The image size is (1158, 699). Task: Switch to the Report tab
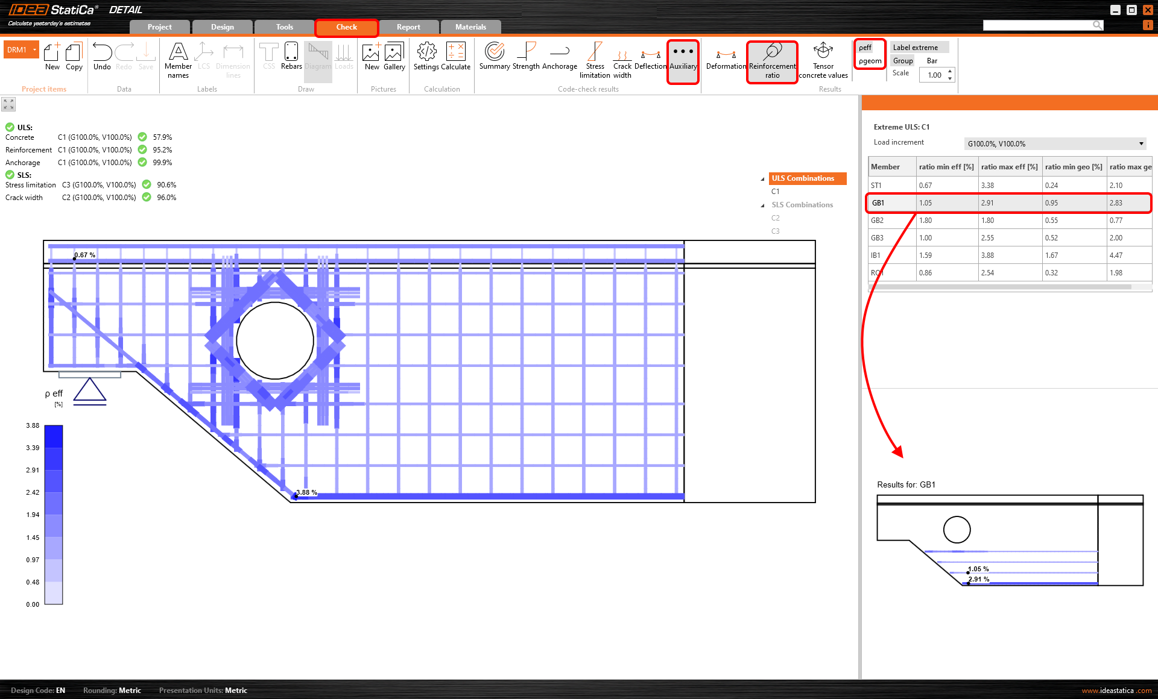pos(408,27)
